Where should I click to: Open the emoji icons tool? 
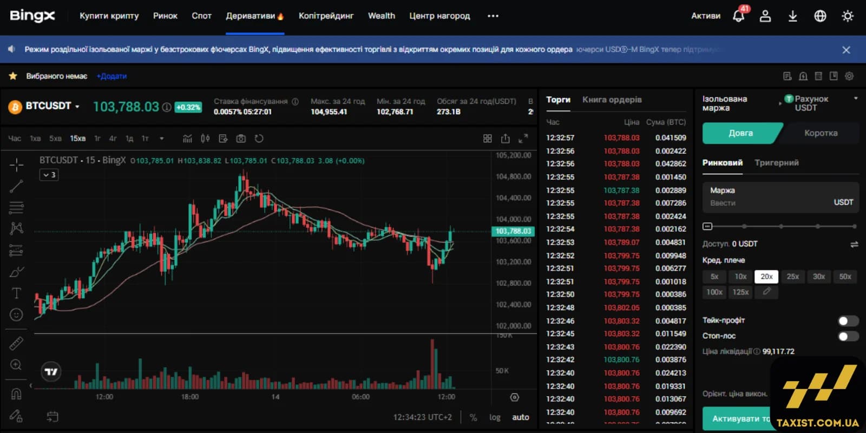pyautogui.click(x=16, y=315)
